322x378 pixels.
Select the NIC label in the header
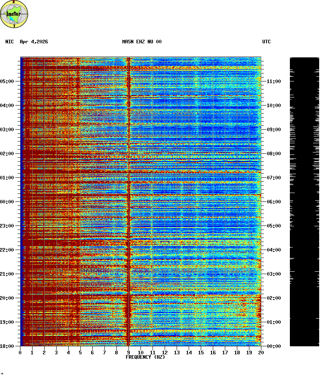coord(10,42)
